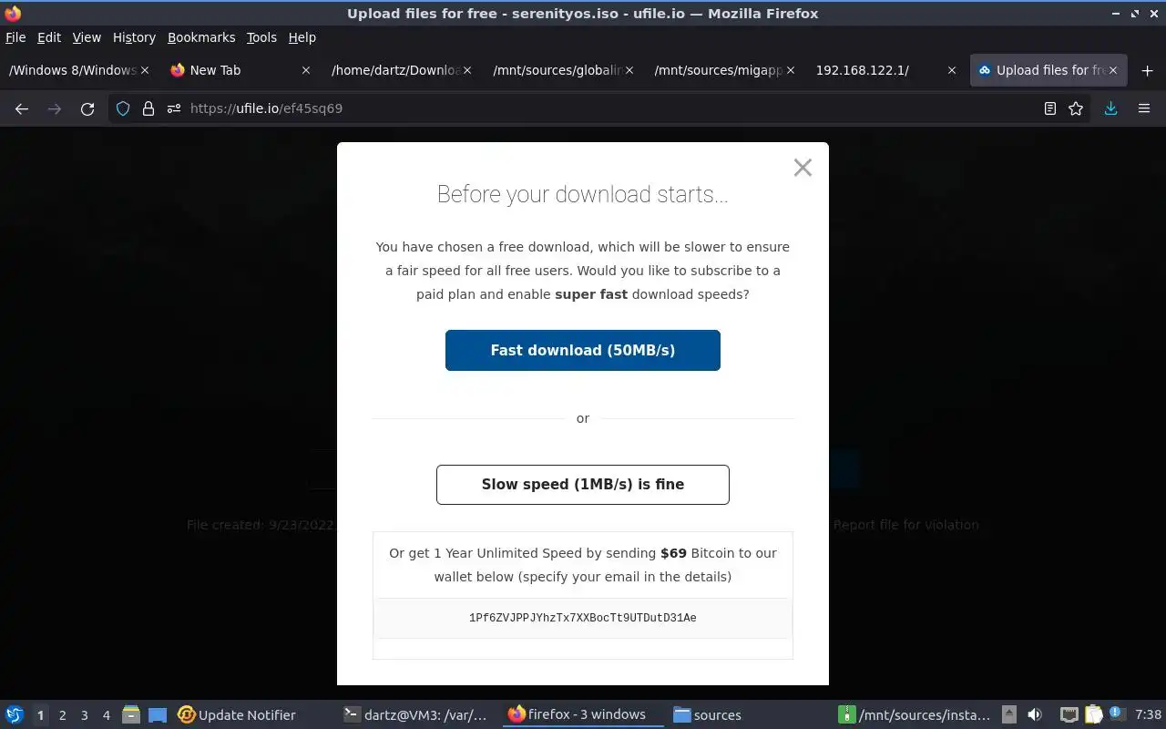Go back using the browser back arrow

tap(22, 108)
